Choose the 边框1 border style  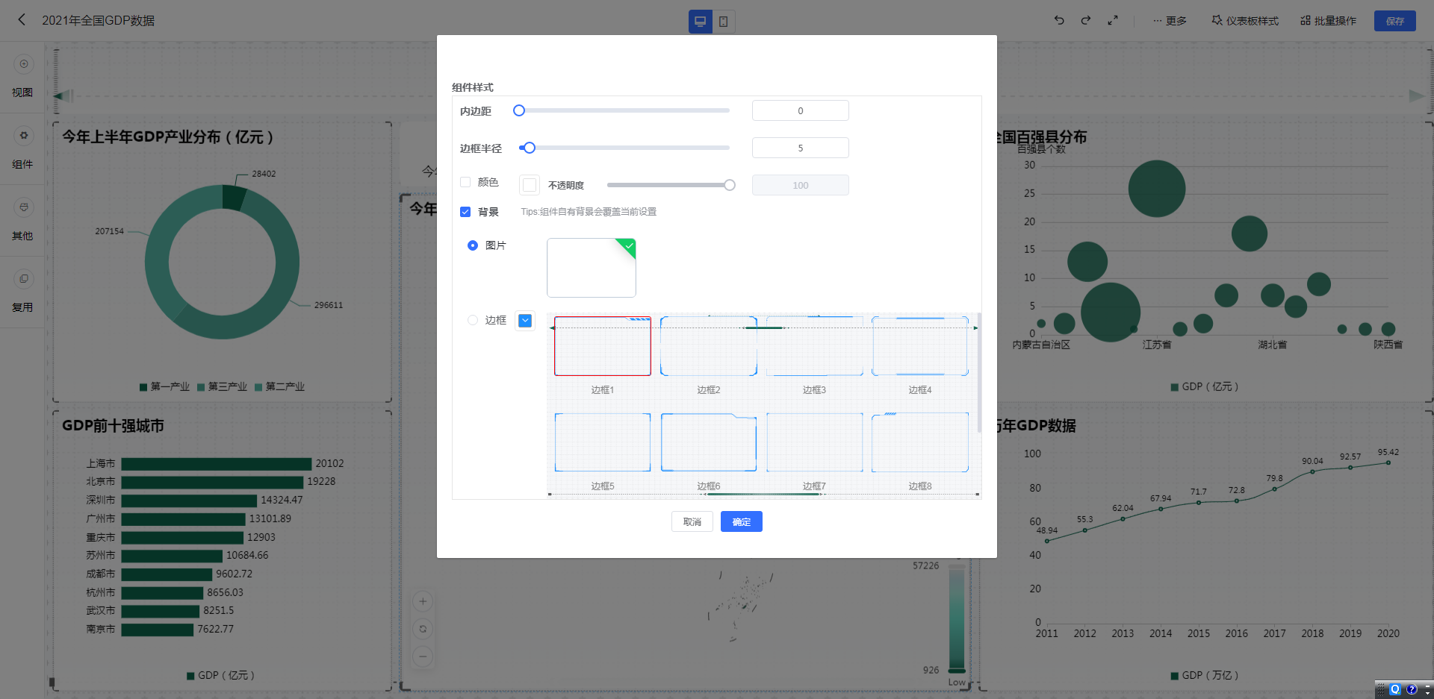pyautogui.click(x=603, y=346)
